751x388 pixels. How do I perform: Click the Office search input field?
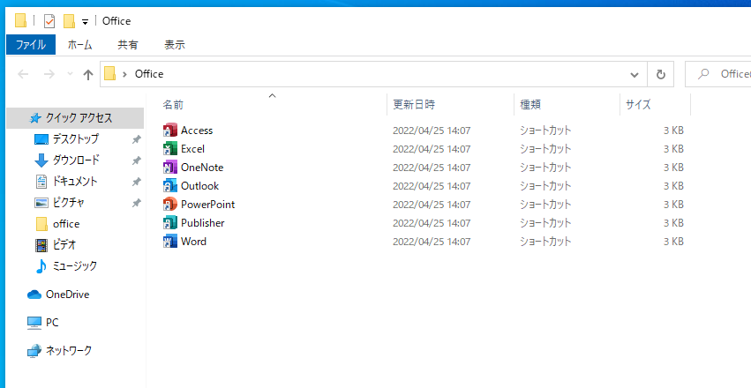pos(718,74)
